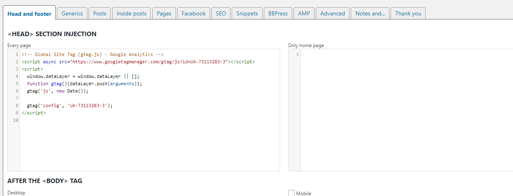This screenshot has height=196, width=513.
Task: Go to the Pages tab
Action: (164, 13)
